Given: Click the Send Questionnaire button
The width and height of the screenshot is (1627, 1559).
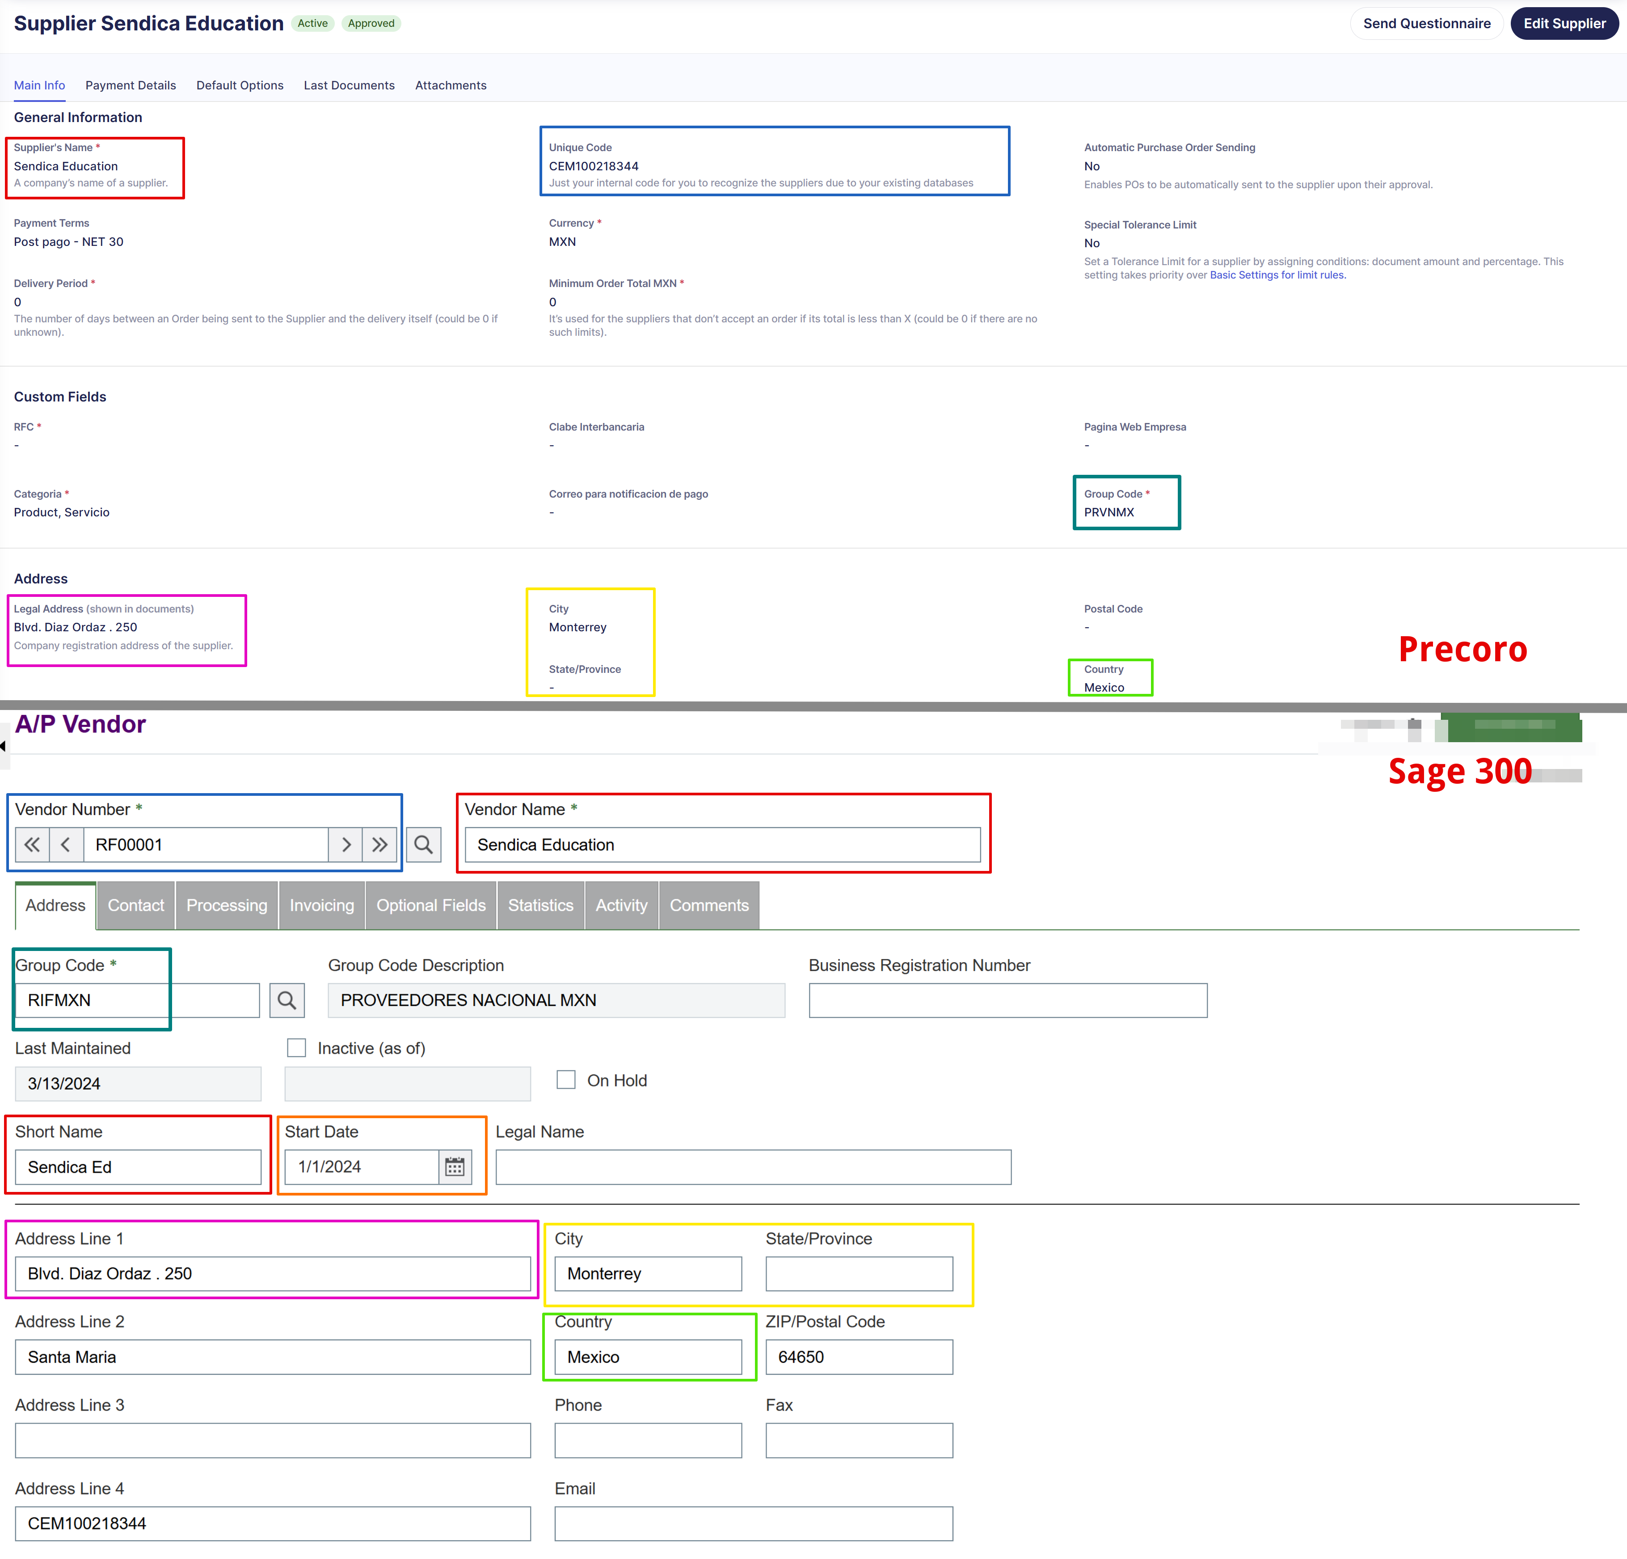Looking at the screenshot, I should click(x=1426, y=23).
